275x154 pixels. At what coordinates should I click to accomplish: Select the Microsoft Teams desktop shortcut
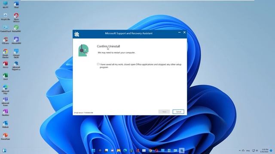(x=6, y=102)
